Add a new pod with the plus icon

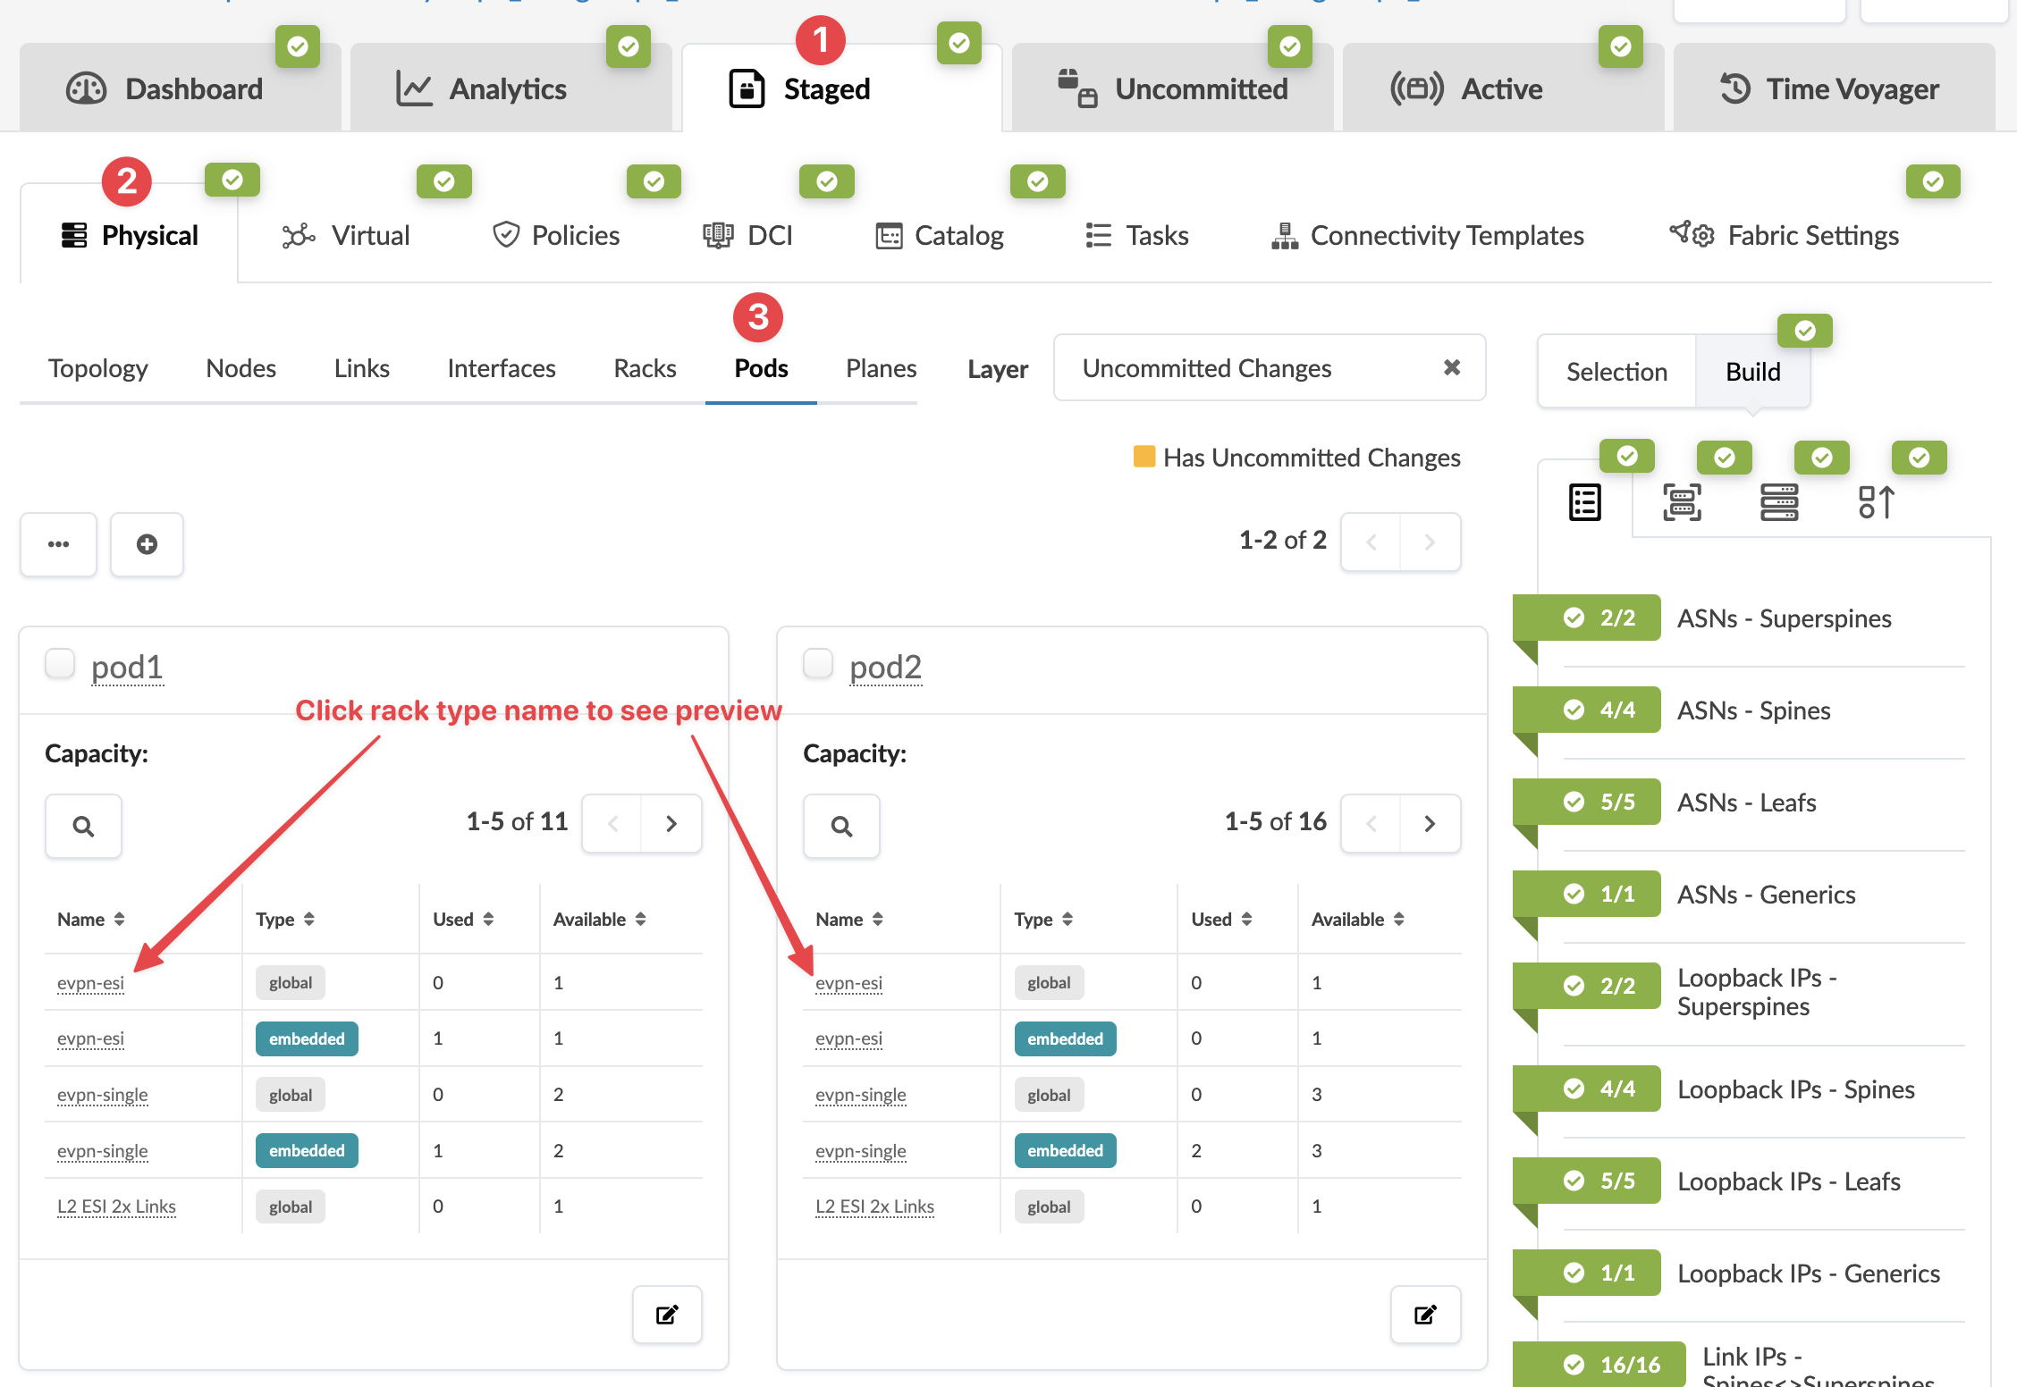tap(147, 544)
